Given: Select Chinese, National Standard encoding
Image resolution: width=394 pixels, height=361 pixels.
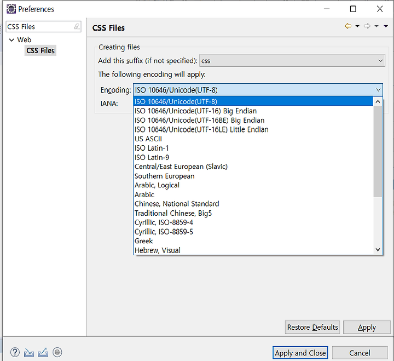Looking at the screenshot, I should pos(253,204).
